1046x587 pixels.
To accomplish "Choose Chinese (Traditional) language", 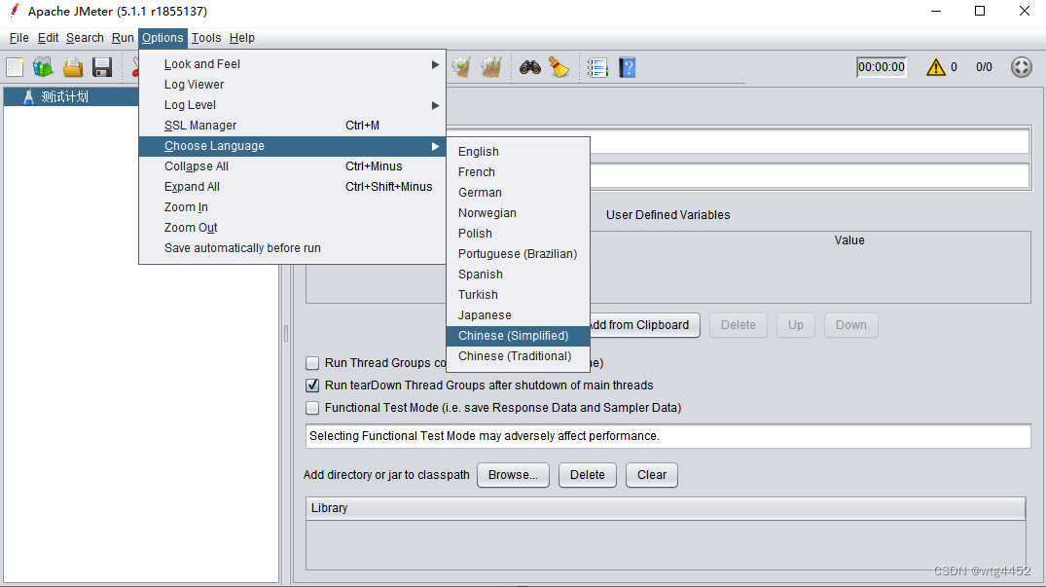I will click(518, 356).
